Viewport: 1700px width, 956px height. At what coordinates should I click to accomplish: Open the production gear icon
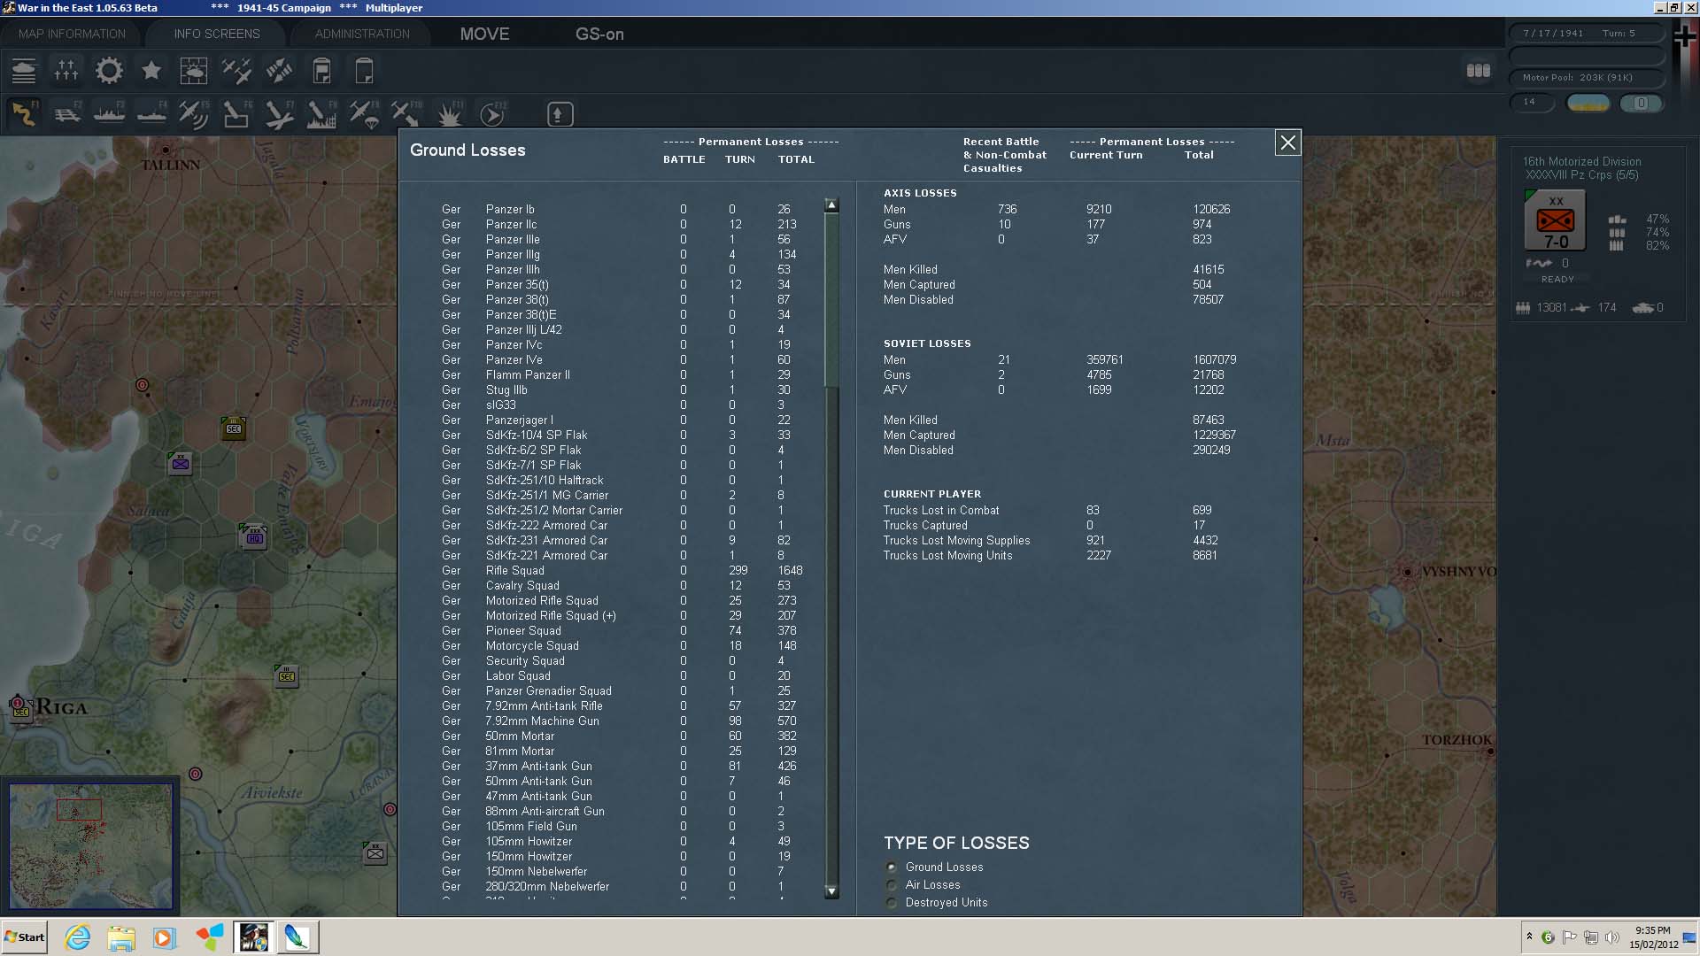point(109,71)
